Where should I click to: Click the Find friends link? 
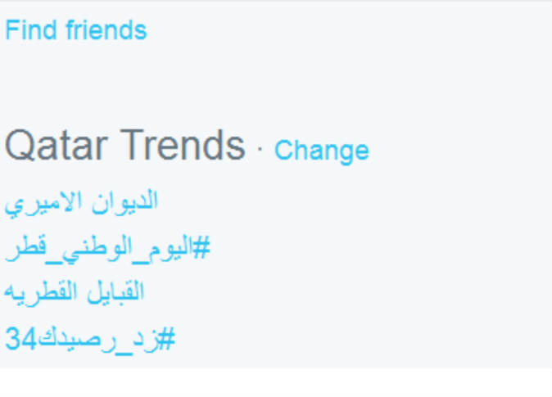[75, 30]
